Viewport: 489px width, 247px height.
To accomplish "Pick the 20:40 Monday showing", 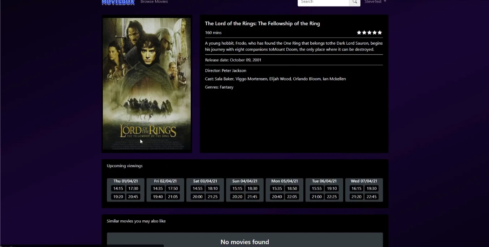I will pos(277,197).
